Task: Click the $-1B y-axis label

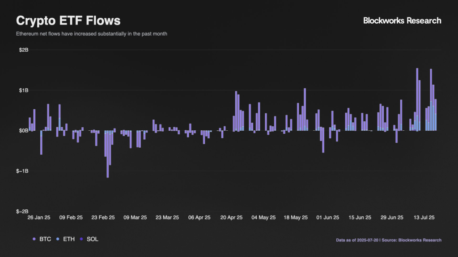Action: [x=22, y=171]
